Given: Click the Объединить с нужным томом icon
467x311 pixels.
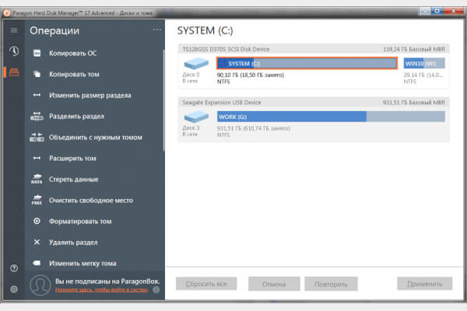Looking at the screenshot, I should (37, 137).
